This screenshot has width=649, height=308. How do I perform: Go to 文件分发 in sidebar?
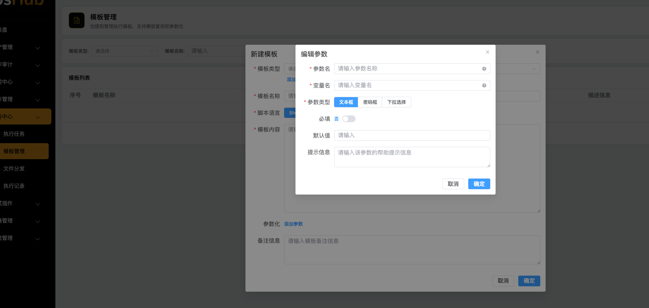coord(14,169)
